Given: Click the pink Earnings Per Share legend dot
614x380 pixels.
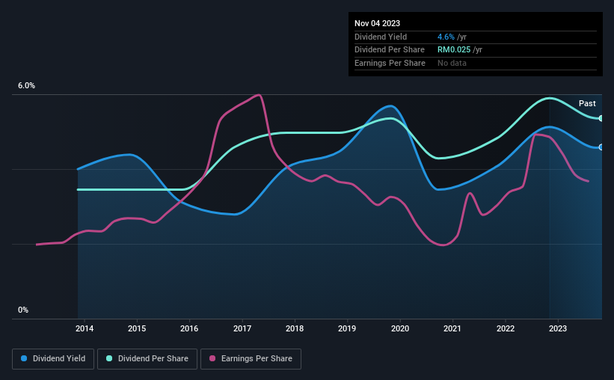Looking at the screenshot, I should (x=212, y=358).
